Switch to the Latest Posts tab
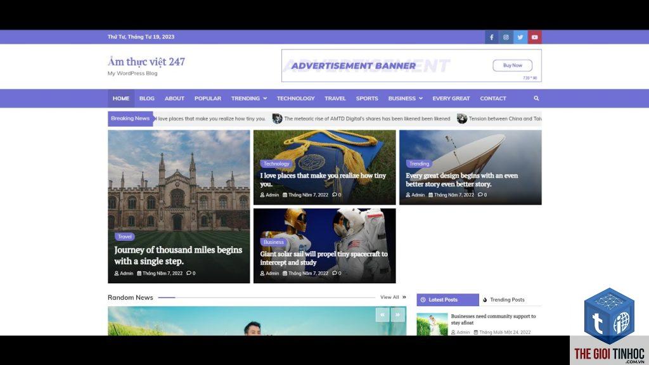This screenshot has height=365, width=649. point(448,300)
